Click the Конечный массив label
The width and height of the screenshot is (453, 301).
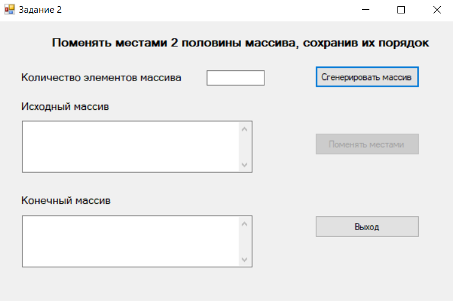tap(66, 200)
